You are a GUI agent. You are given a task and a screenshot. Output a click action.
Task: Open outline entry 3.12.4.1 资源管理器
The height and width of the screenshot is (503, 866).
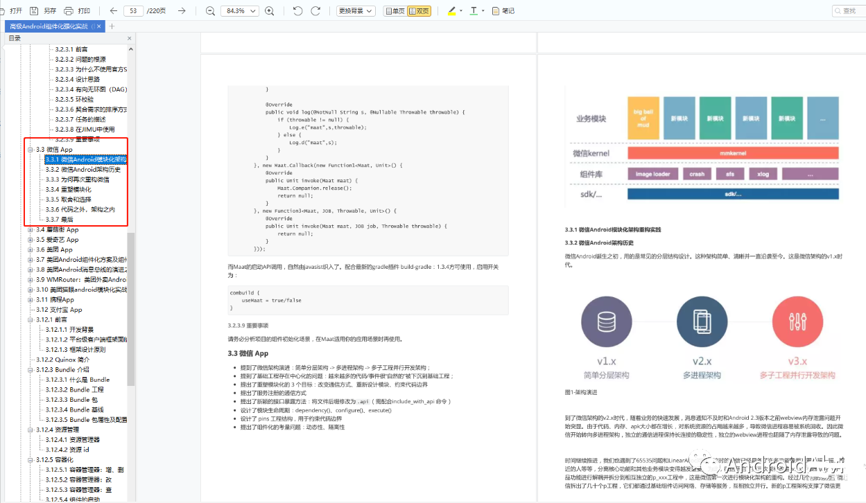click(x=73, y=439)
